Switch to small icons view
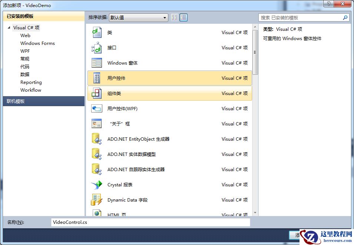The height and width of the screenshot is (245, 354). pyautogui.click(x=175, y=17)
